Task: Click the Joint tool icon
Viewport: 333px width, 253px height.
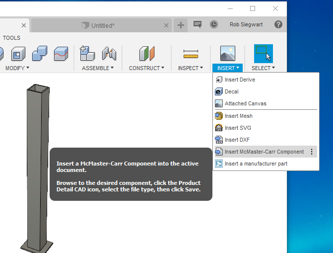Action: (x=109, y=53)
